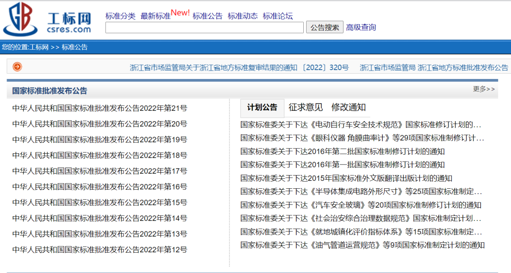
Task: Click the 公告搜索 button
Action: [x=325, y=27]
